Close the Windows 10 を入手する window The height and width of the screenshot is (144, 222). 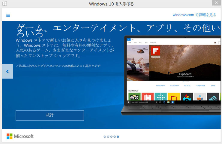pos(216,3)
